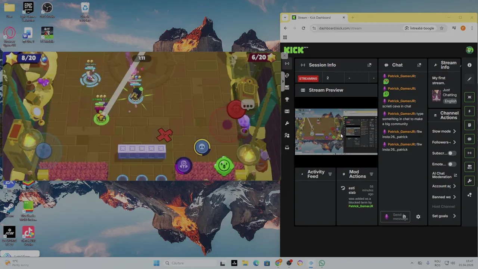Click the three-dots icon in the right toolbar
The image size is (478, 269).
[469, 195]
